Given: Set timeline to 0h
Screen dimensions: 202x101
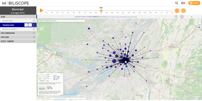Looking at the screenshot, I should [x=156, y=13].
